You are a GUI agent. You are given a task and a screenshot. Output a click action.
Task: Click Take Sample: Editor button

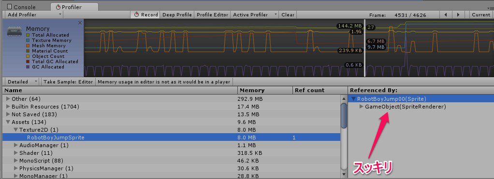pyautogui.click(x=68, y=82)
